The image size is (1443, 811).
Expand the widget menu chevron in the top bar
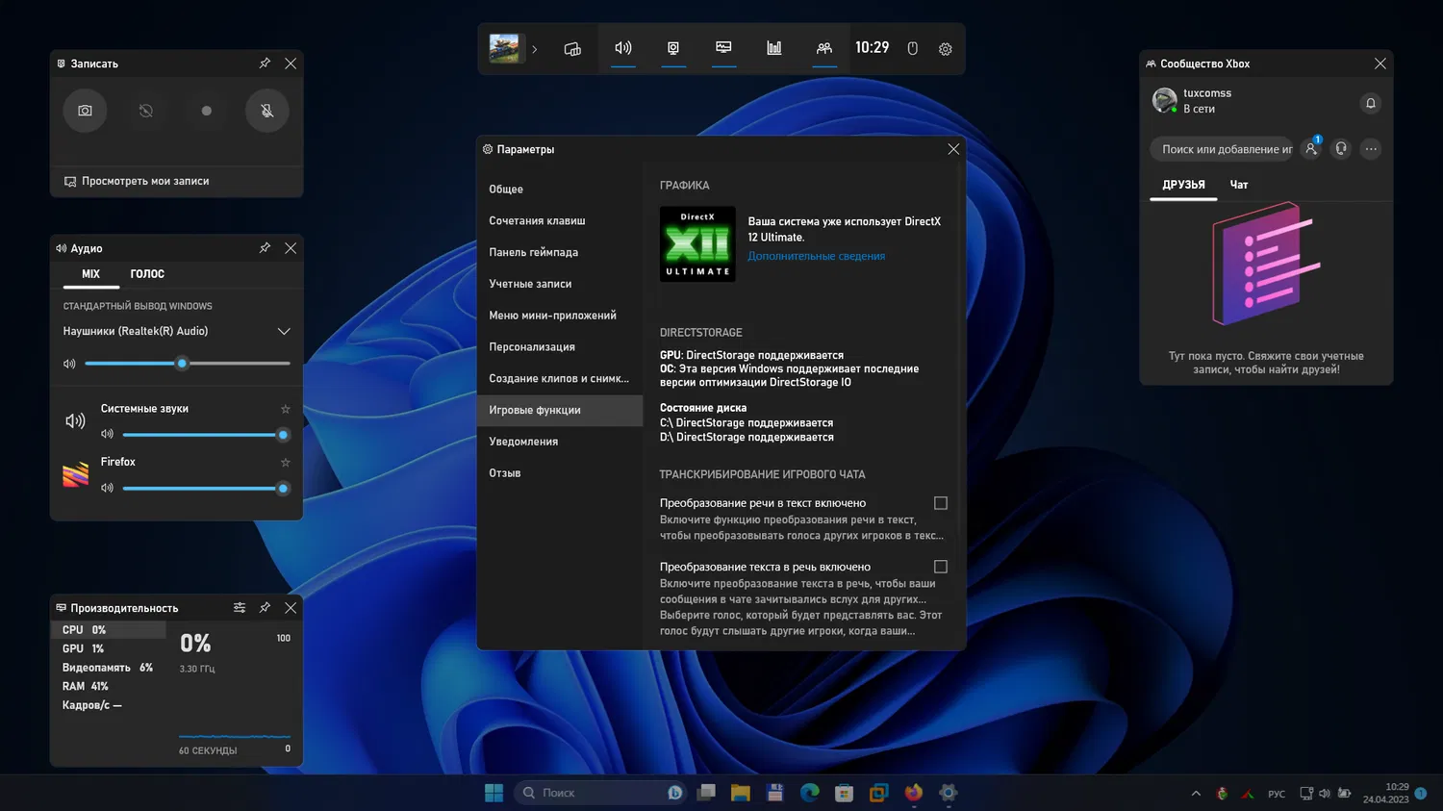pyautogui.click(x=535, y=49)
